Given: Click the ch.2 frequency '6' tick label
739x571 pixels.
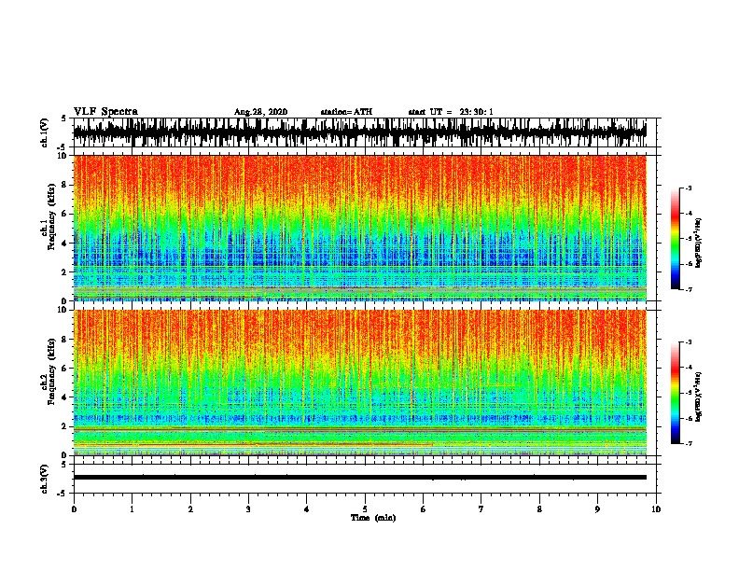Looking at the screenshot, I should (x=65, y=369).
